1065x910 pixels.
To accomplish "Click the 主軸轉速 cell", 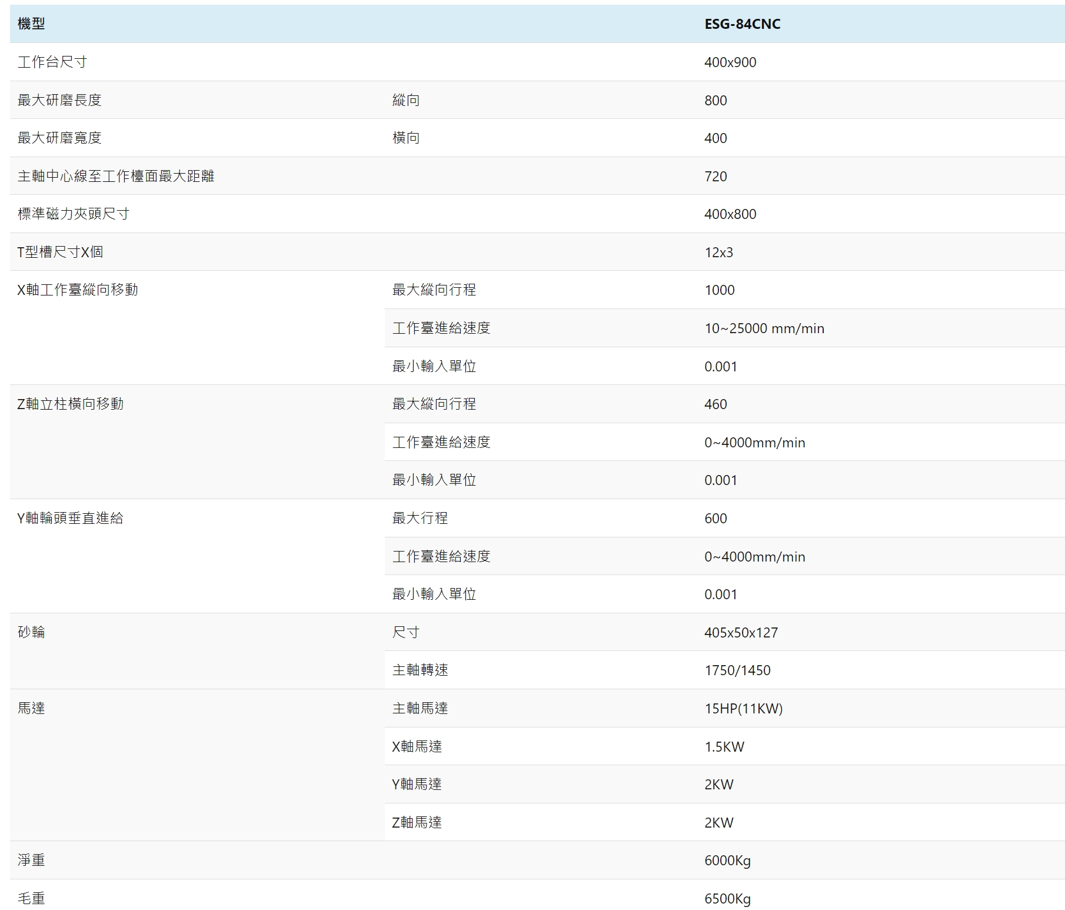I will 420,670.
